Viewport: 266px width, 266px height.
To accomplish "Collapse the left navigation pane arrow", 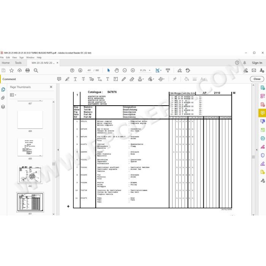I will coord(58,150).
